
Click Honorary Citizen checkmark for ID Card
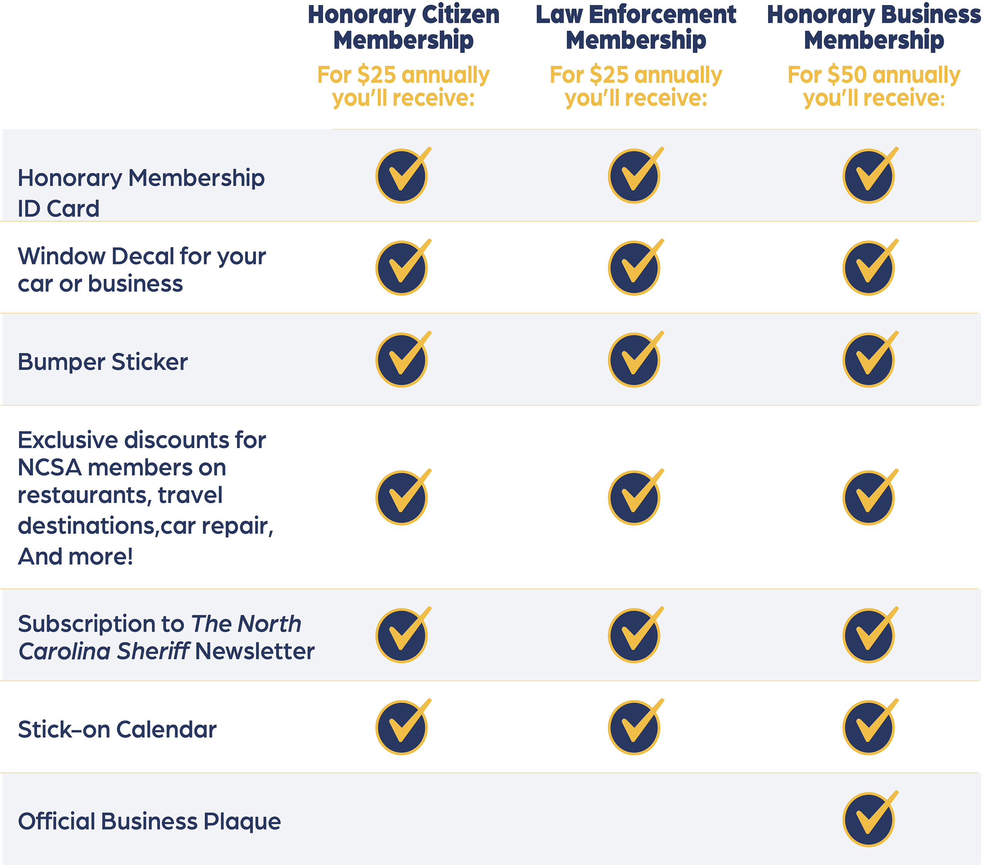coord(403,176)
